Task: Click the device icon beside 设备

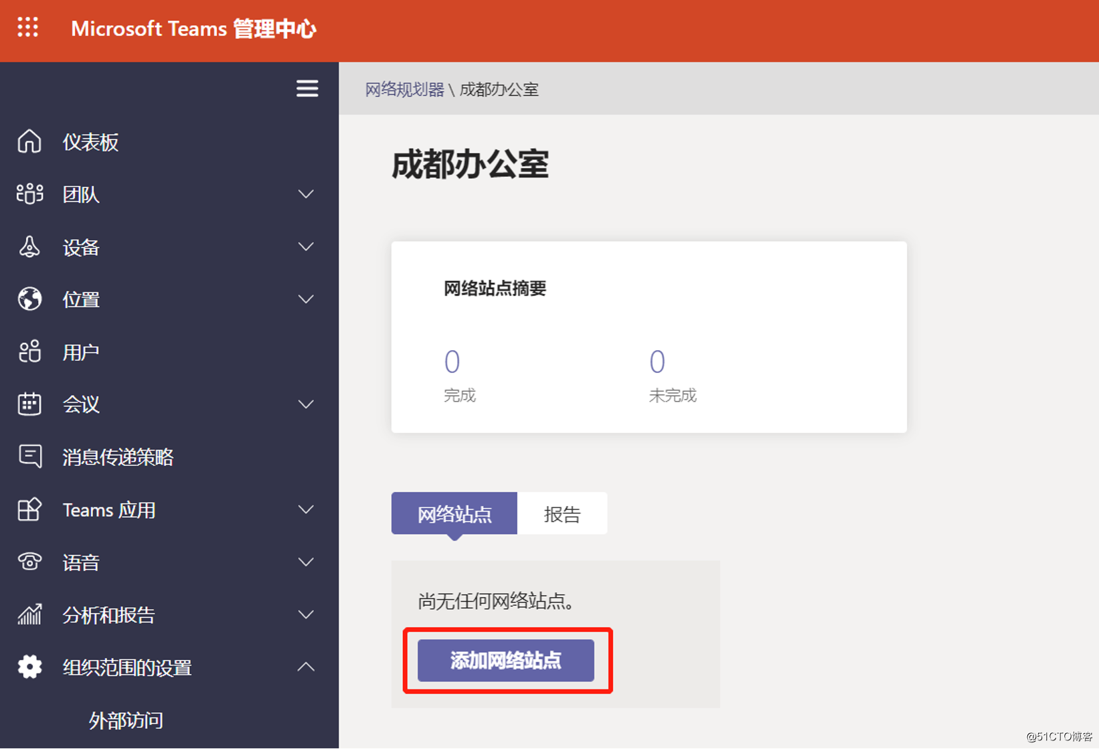Action: tap(29, 247)
